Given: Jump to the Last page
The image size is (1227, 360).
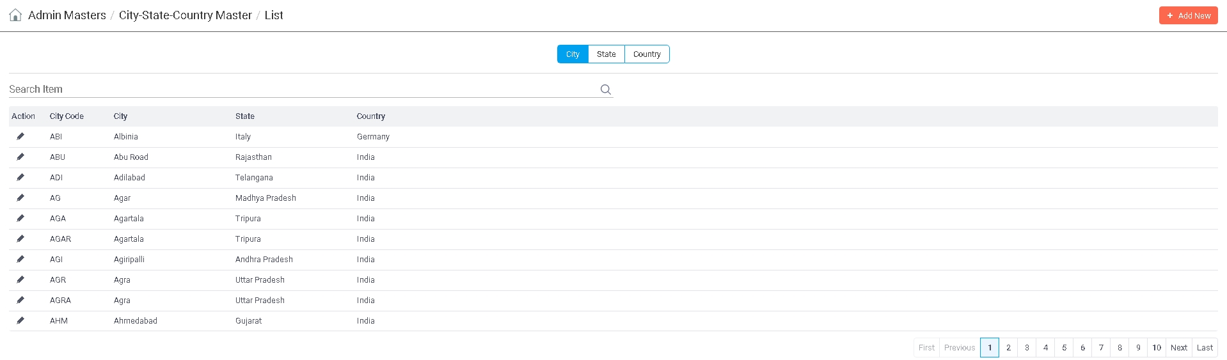Looking at the screenshot, I should point(1205,348).
